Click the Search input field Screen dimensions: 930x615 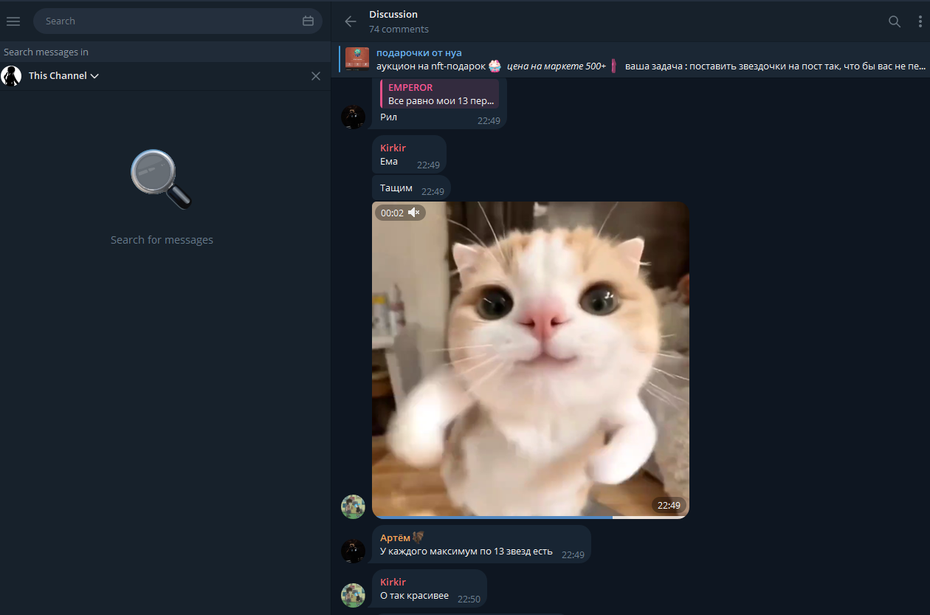coord(170,21)
